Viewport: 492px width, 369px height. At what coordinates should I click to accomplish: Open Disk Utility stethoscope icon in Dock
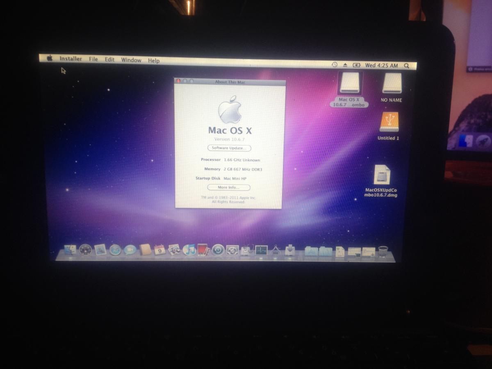tap(247, 250)
